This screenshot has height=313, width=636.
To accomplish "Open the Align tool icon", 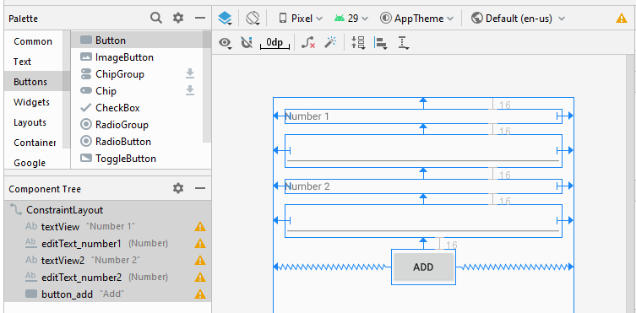I will tap(380, 42).
